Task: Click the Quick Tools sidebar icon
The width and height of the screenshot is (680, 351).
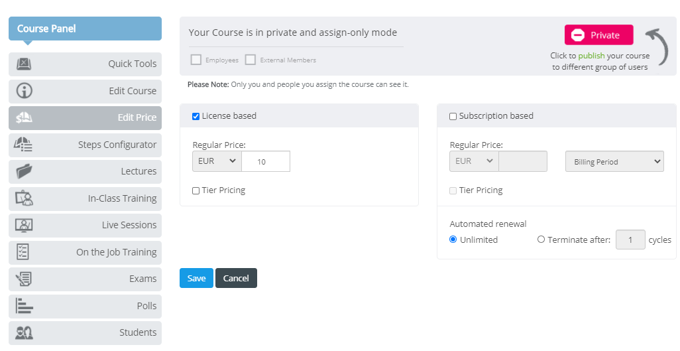Action: [24, 64]
